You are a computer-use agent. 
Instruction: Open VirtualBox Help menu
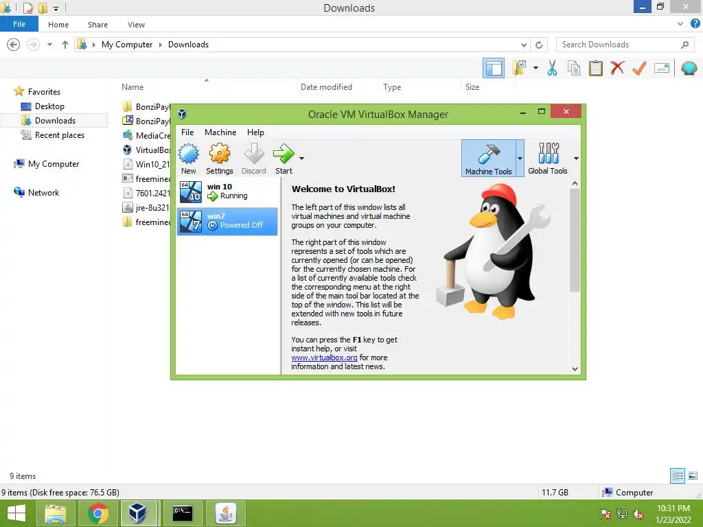point(255,132)
